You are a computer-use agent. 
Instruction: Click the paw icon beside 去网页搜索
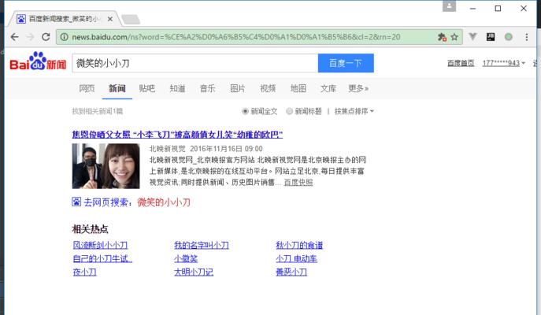point(76,202)
